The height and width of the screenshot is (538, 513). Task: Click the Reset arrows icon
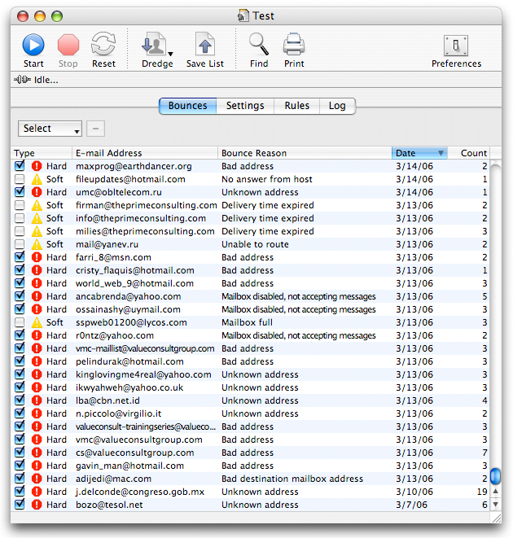click(x=103, y=44)
